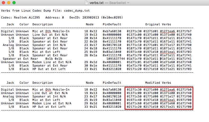This screenshot has width=209, height=122.
Task: Open the Bearbeitet dropdown chevron in title bar
Action: [x=128, y=3]
